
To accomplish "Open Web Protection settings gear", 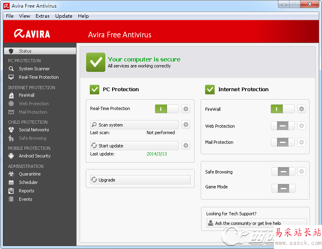I will click(x=302, y=126).
